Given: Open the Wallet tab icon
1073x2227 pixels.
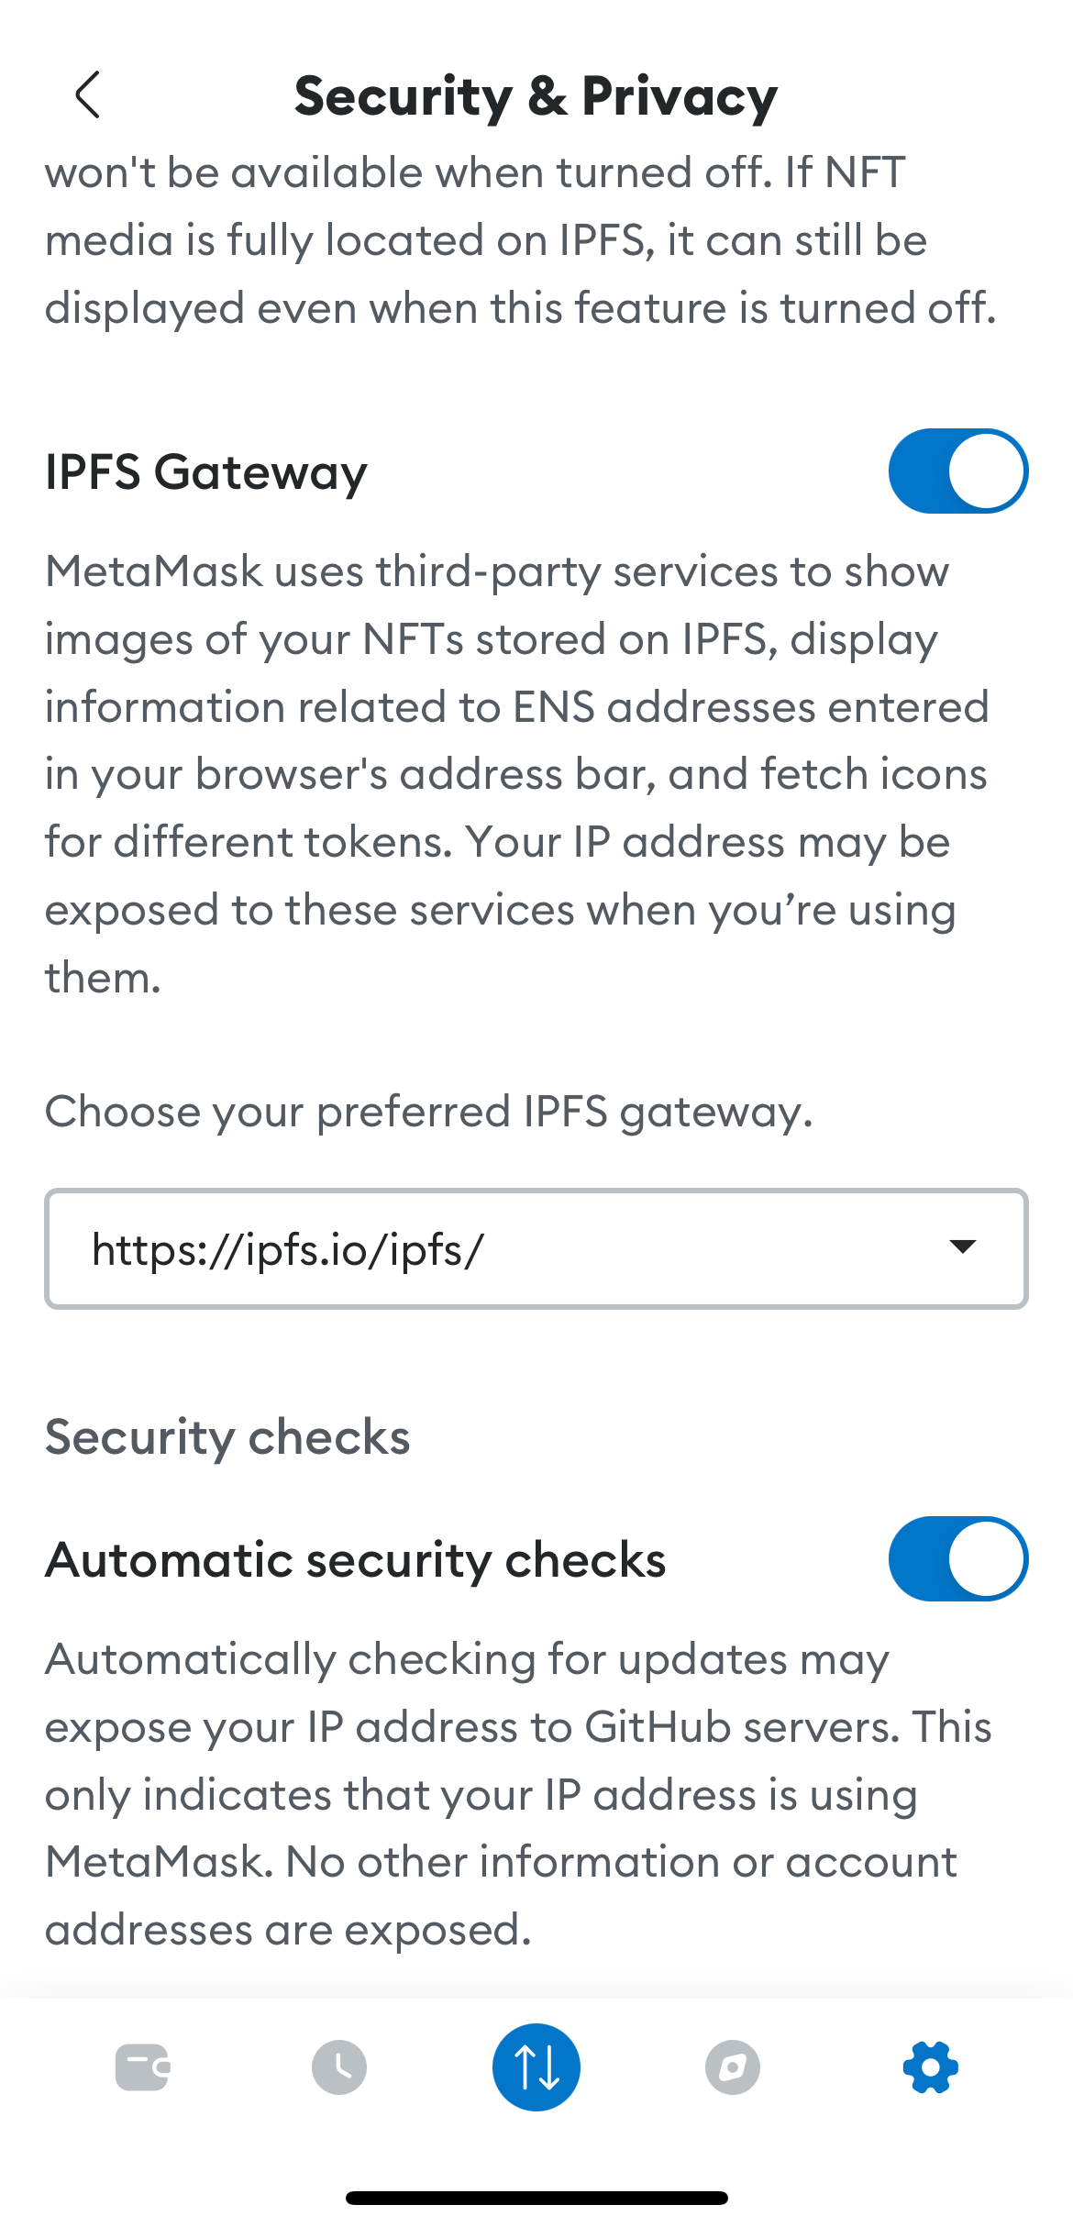Looking at the screenshot, I should click(142, 2067).
